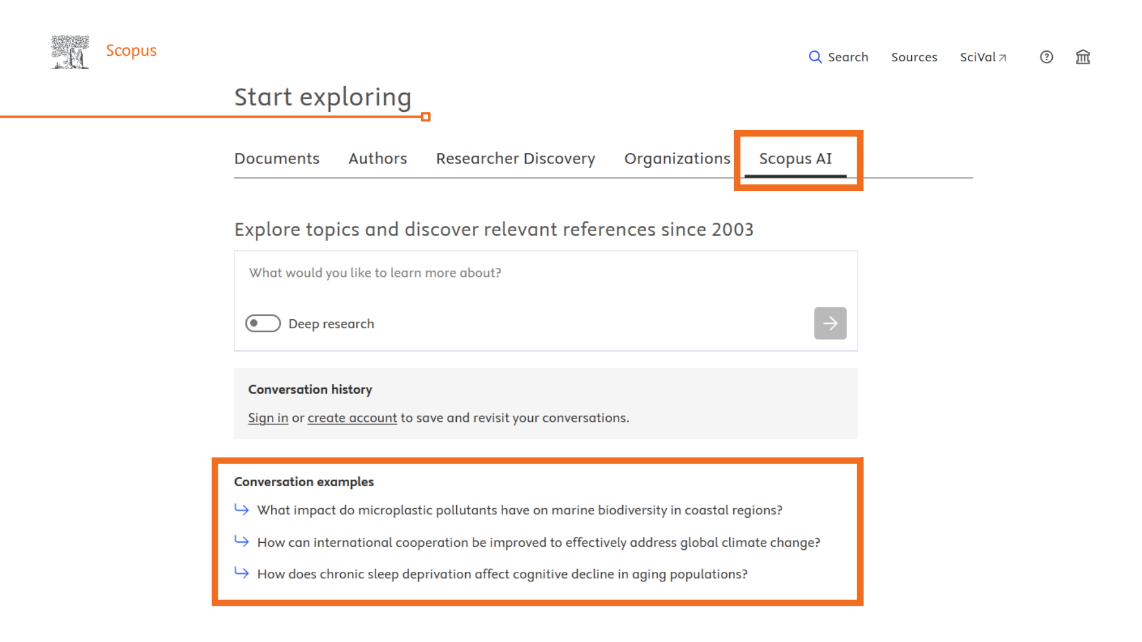Click the submit arrow button
The height and width of the screenshot is (642, 1142).
830,323
